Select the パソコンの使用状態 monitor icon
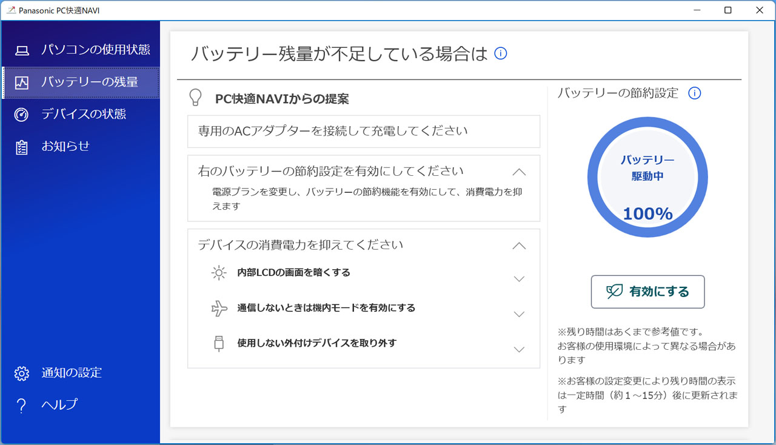The height and width of the screenshot is (445, 776). point(22,51)
